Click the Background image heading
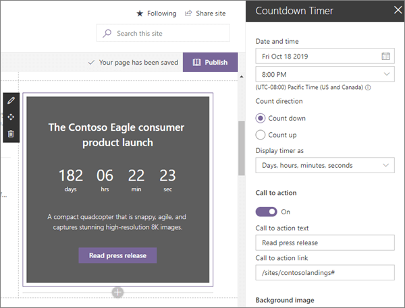The height and width of the screenshot is (308, 405). pos(285,300)
